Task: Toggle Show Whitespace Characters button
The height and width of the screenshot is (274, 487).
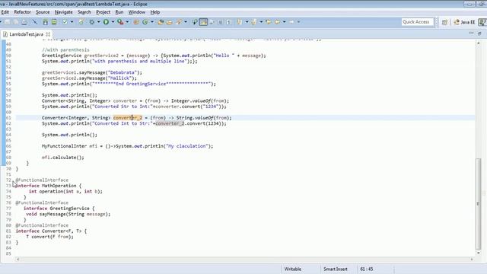Action: coord(229,22)
